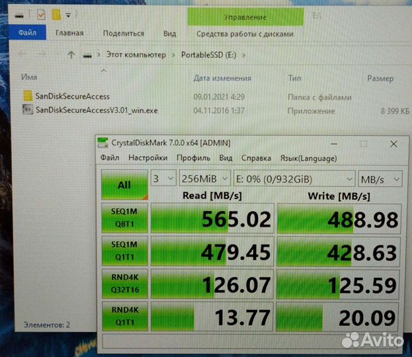
Task: Click the yellow folder icon in quick access toolbar
Action: (x=57, y=14)
